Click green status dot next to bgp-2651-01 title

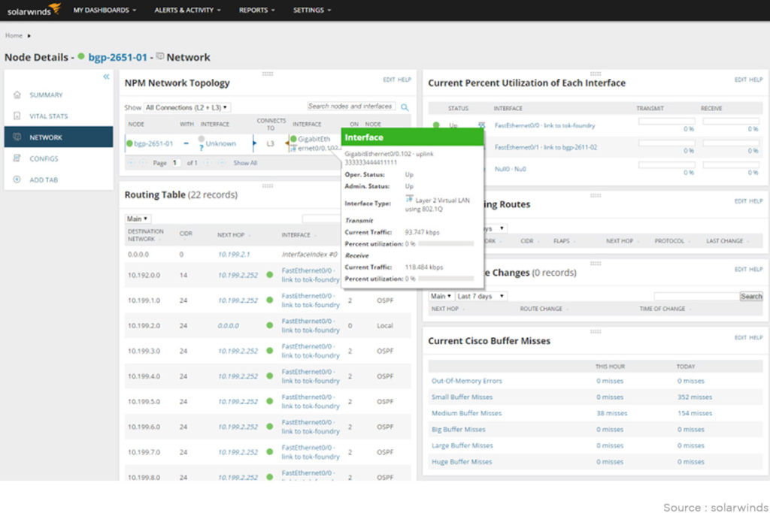(x=81, y=56)
